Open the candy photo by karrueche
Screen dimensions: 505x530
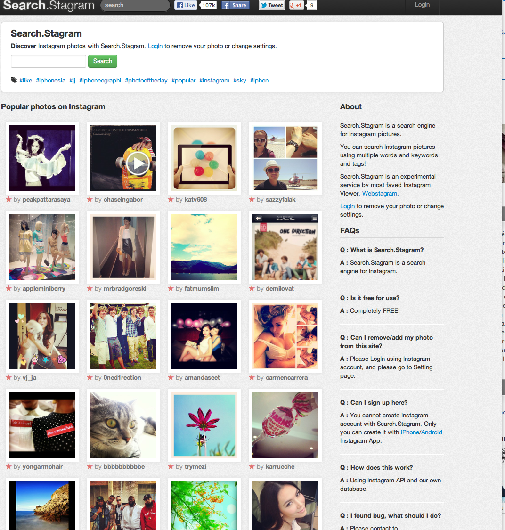tap(285, 425)
